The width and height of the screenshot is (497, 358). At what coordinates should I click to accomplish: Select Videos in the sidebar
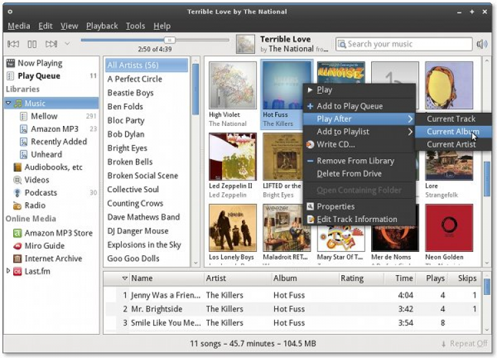(x=36, y=180)
